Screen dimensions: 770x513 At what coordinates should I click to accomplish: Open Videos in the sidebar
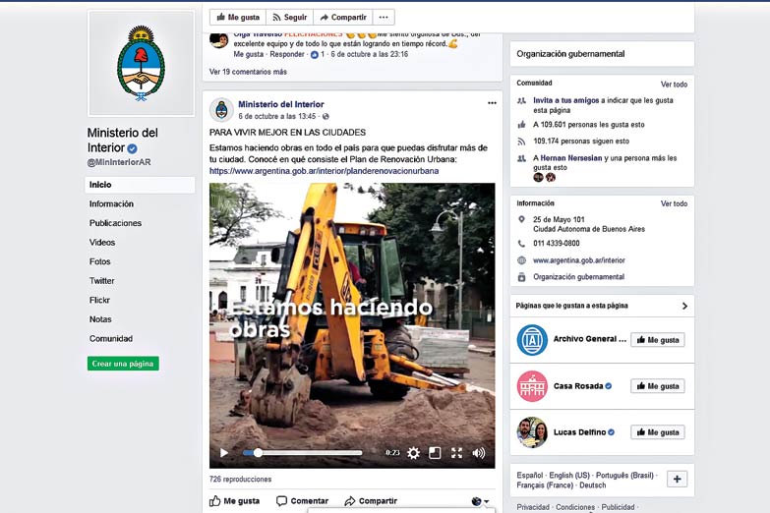click(102, 242)
